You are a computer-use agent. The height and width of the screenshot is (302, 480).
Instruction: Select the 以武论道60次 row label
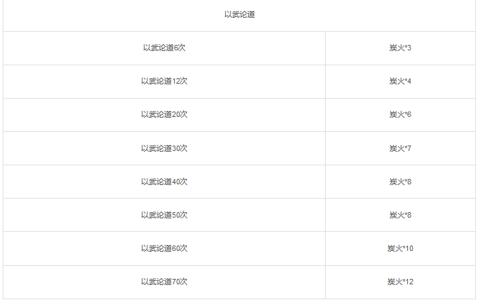[x=164, y=248]
